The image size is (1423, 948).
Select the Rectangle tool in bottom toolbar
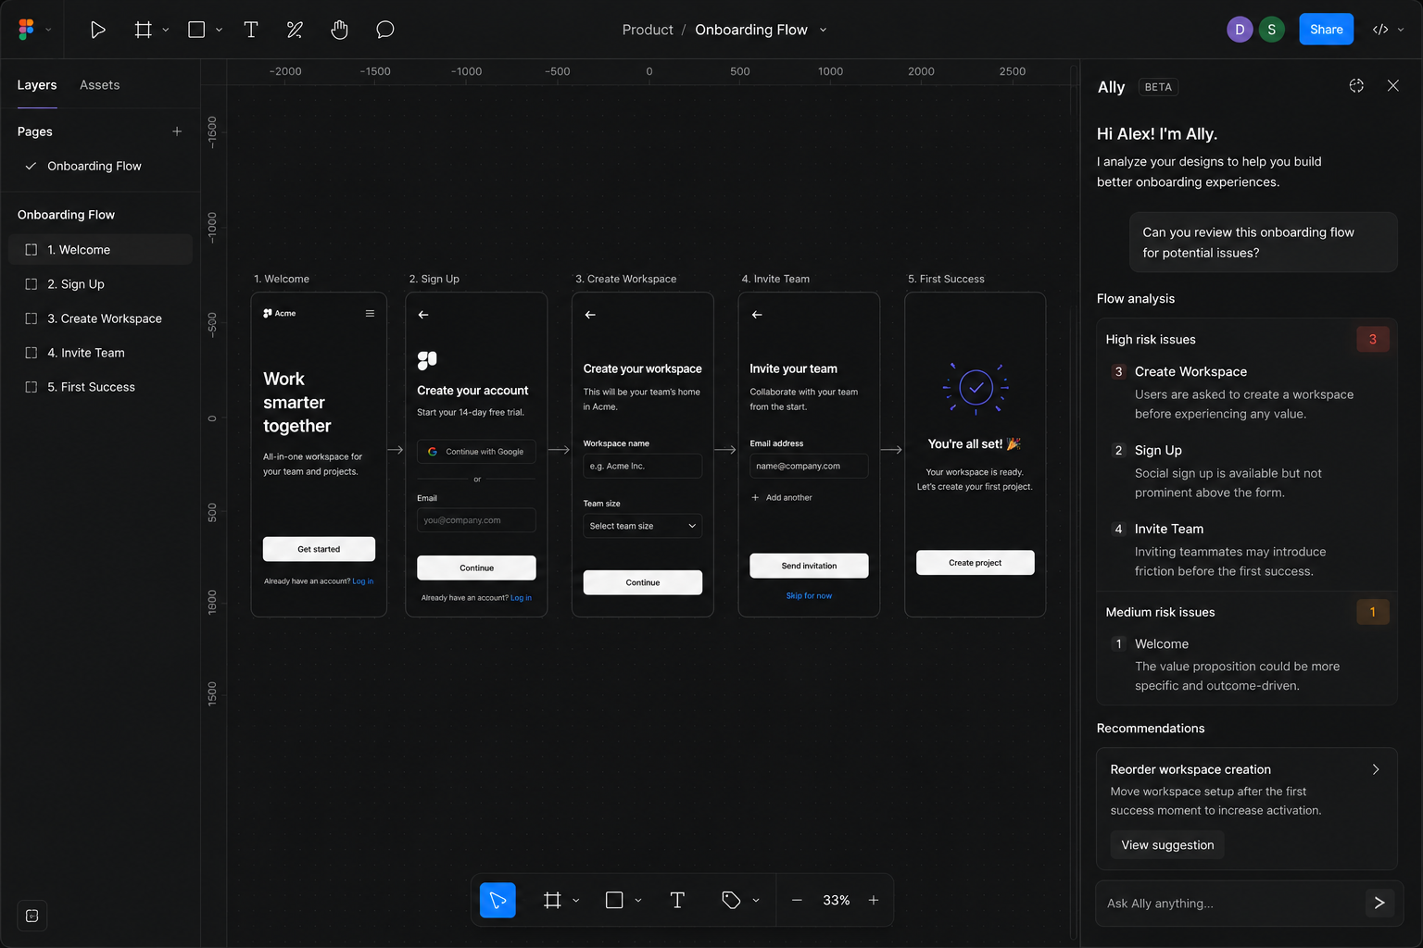pyautogui.click(x=614, y=900)
